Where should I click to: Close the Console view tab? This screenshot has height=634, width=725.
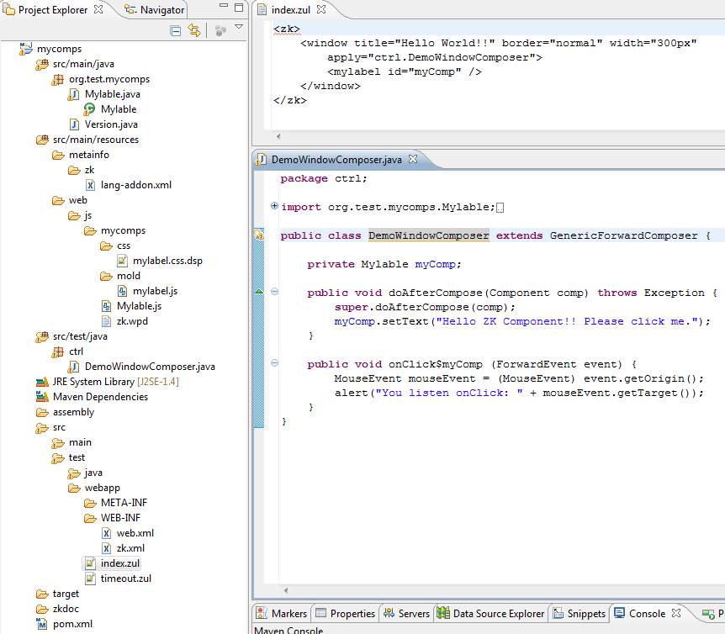point(676,613)
